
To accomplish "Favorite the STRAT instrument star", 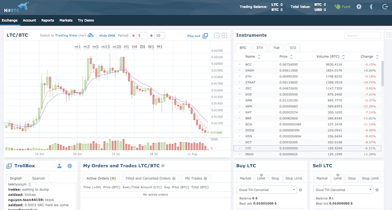I will pos(239,83).
